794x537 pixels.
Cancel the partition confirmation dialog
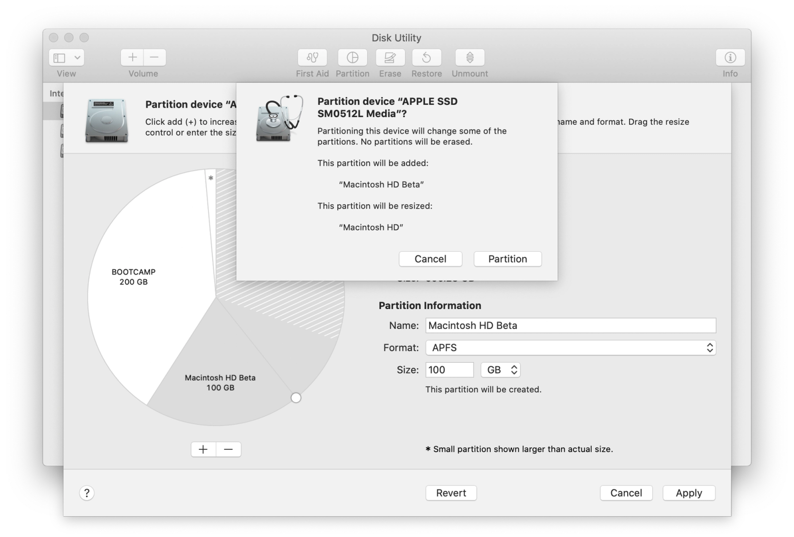tap(430, 259)
